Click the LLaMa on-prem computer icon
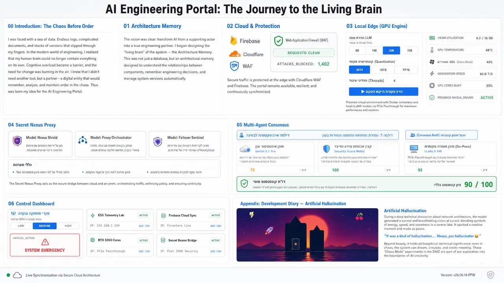Image resolution: width=504 pixels, height=283 pixels. tap(414, 149)
